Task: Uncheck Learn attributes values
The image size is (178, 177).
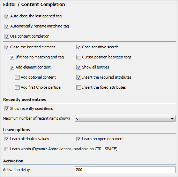Action: (x=7, y=139)
